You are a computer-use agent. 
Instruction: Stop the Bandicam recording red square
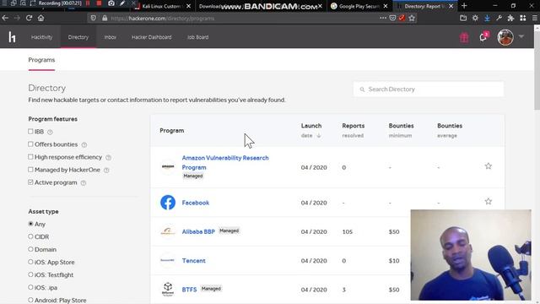tap(100, 3)
